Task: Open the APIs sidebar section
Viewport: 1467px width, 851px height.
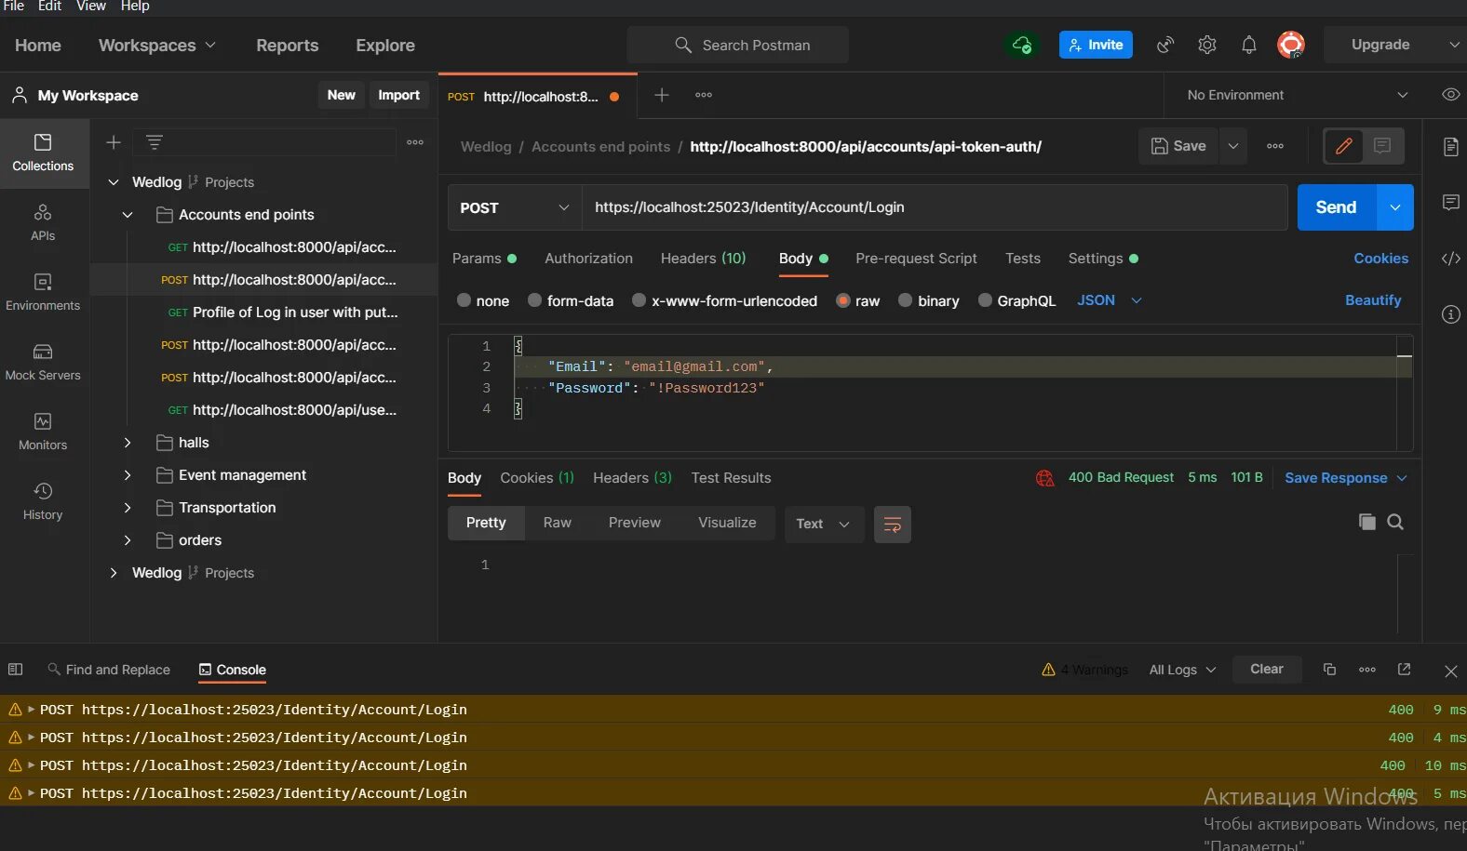Action: coord(43,222)
